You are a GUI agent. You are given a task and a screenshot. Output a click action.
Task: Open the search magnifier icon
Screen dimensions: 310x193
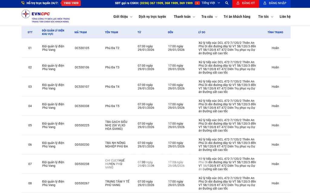(227, 3)
